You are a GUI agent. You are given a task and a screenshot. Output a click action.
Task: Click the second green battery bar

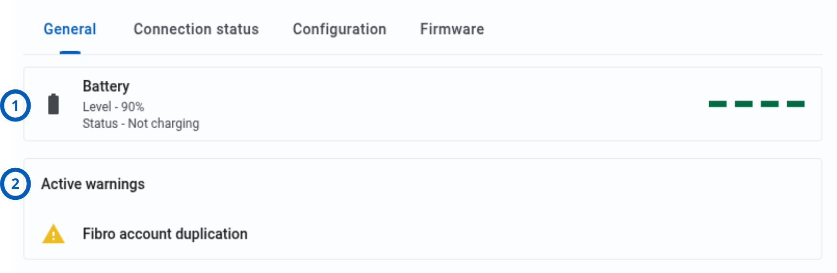744,104
